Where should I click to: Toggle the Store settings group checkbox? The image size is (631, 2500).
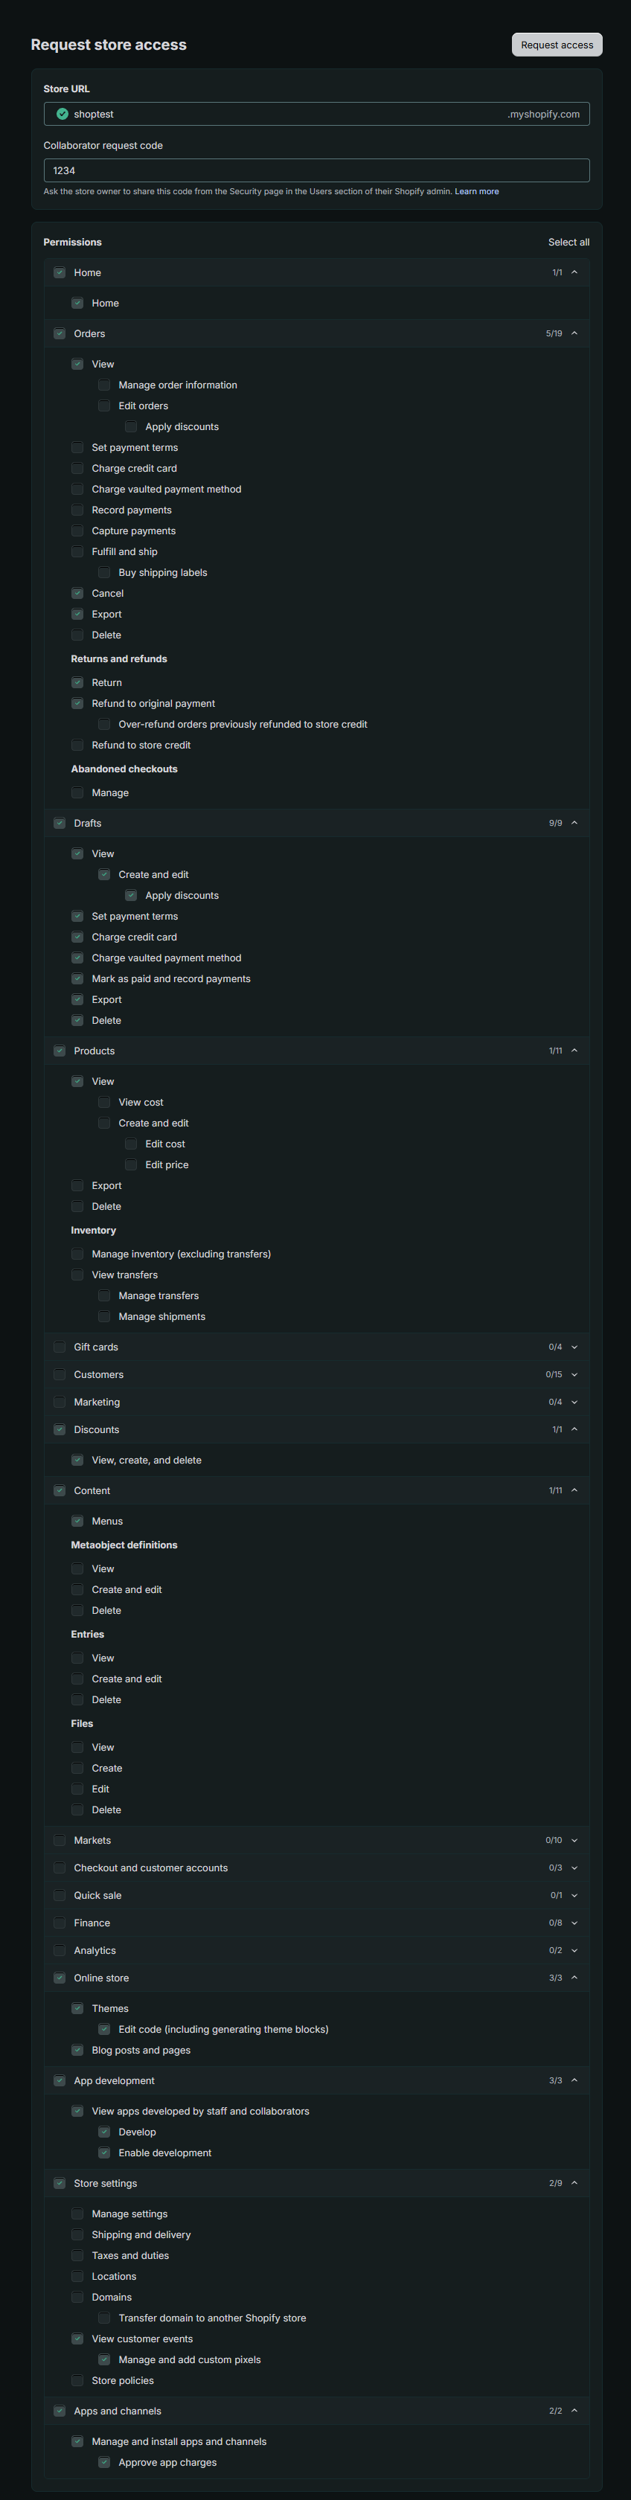(x=60, y=2182)
